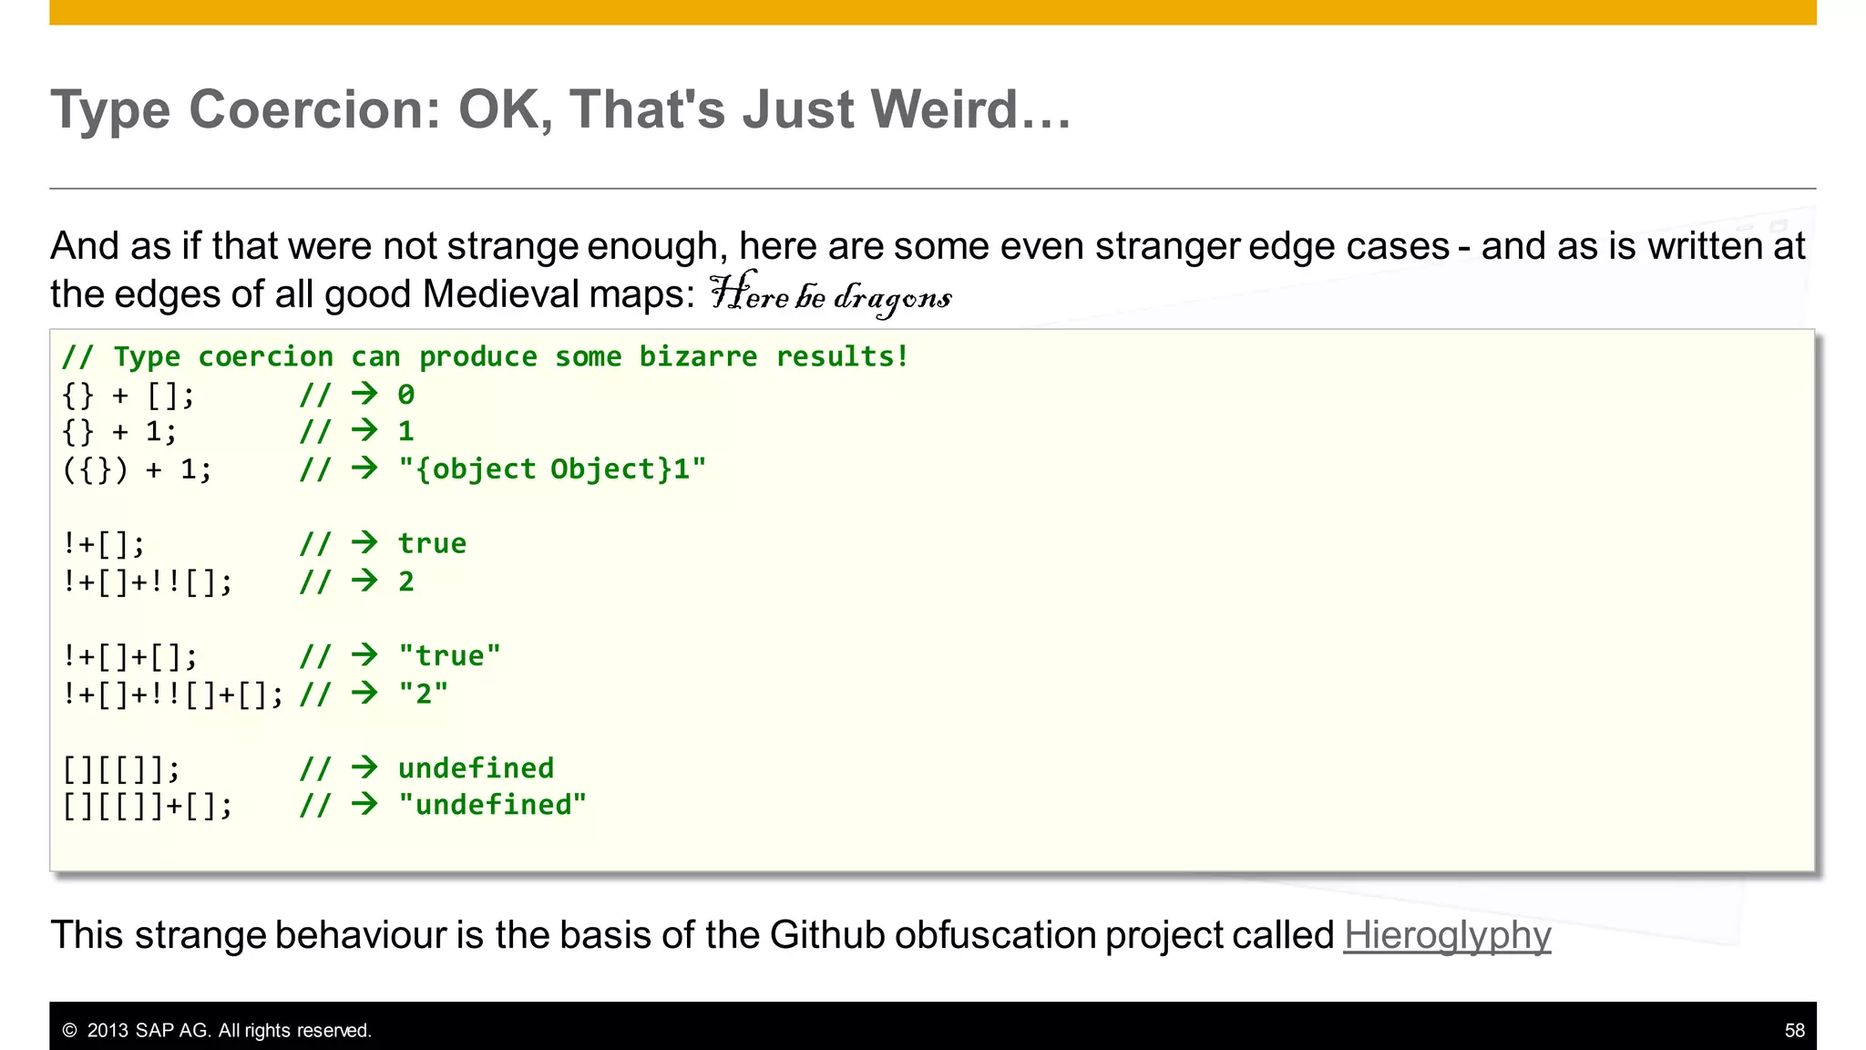
Task: Open the Hieroglyphy hyperlink
Action: (1447, 936)
